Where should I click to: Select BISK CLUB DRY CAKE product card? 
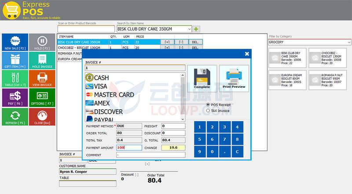(287, 58)
